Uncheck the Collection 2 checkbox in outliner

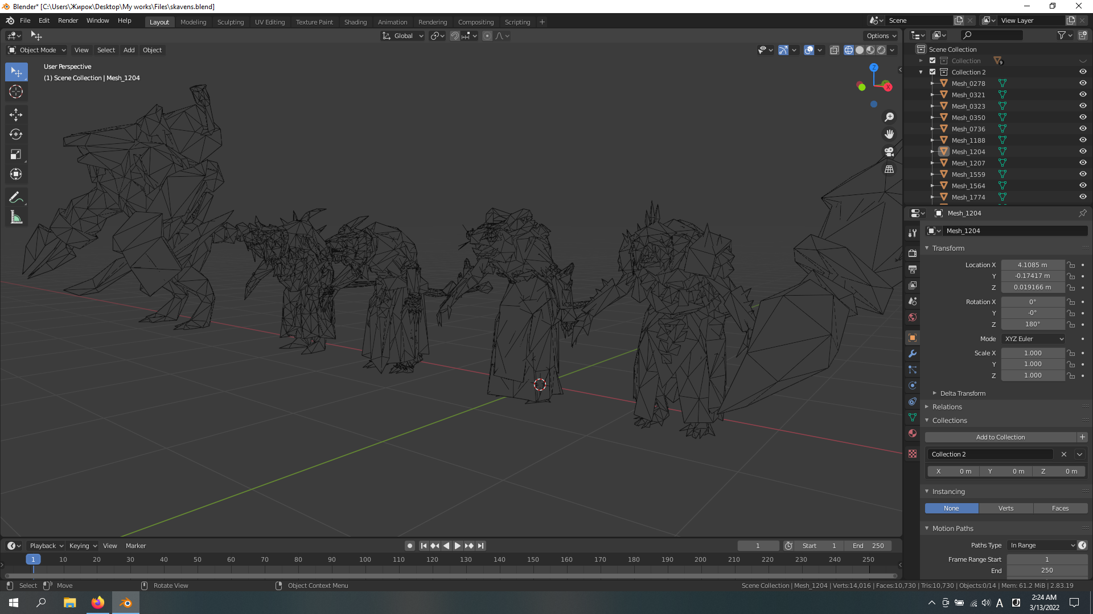click(x=932, y=72)
